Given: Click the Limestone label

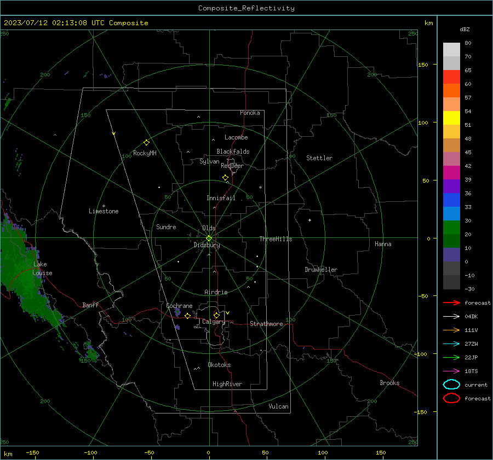Looking at the screenshot, I should click(104, 211).
